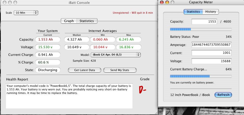This screenshot has width=244, height=115.
Task: Click the Max capacity value 6.245 Ah
Action: coord(129,39)
